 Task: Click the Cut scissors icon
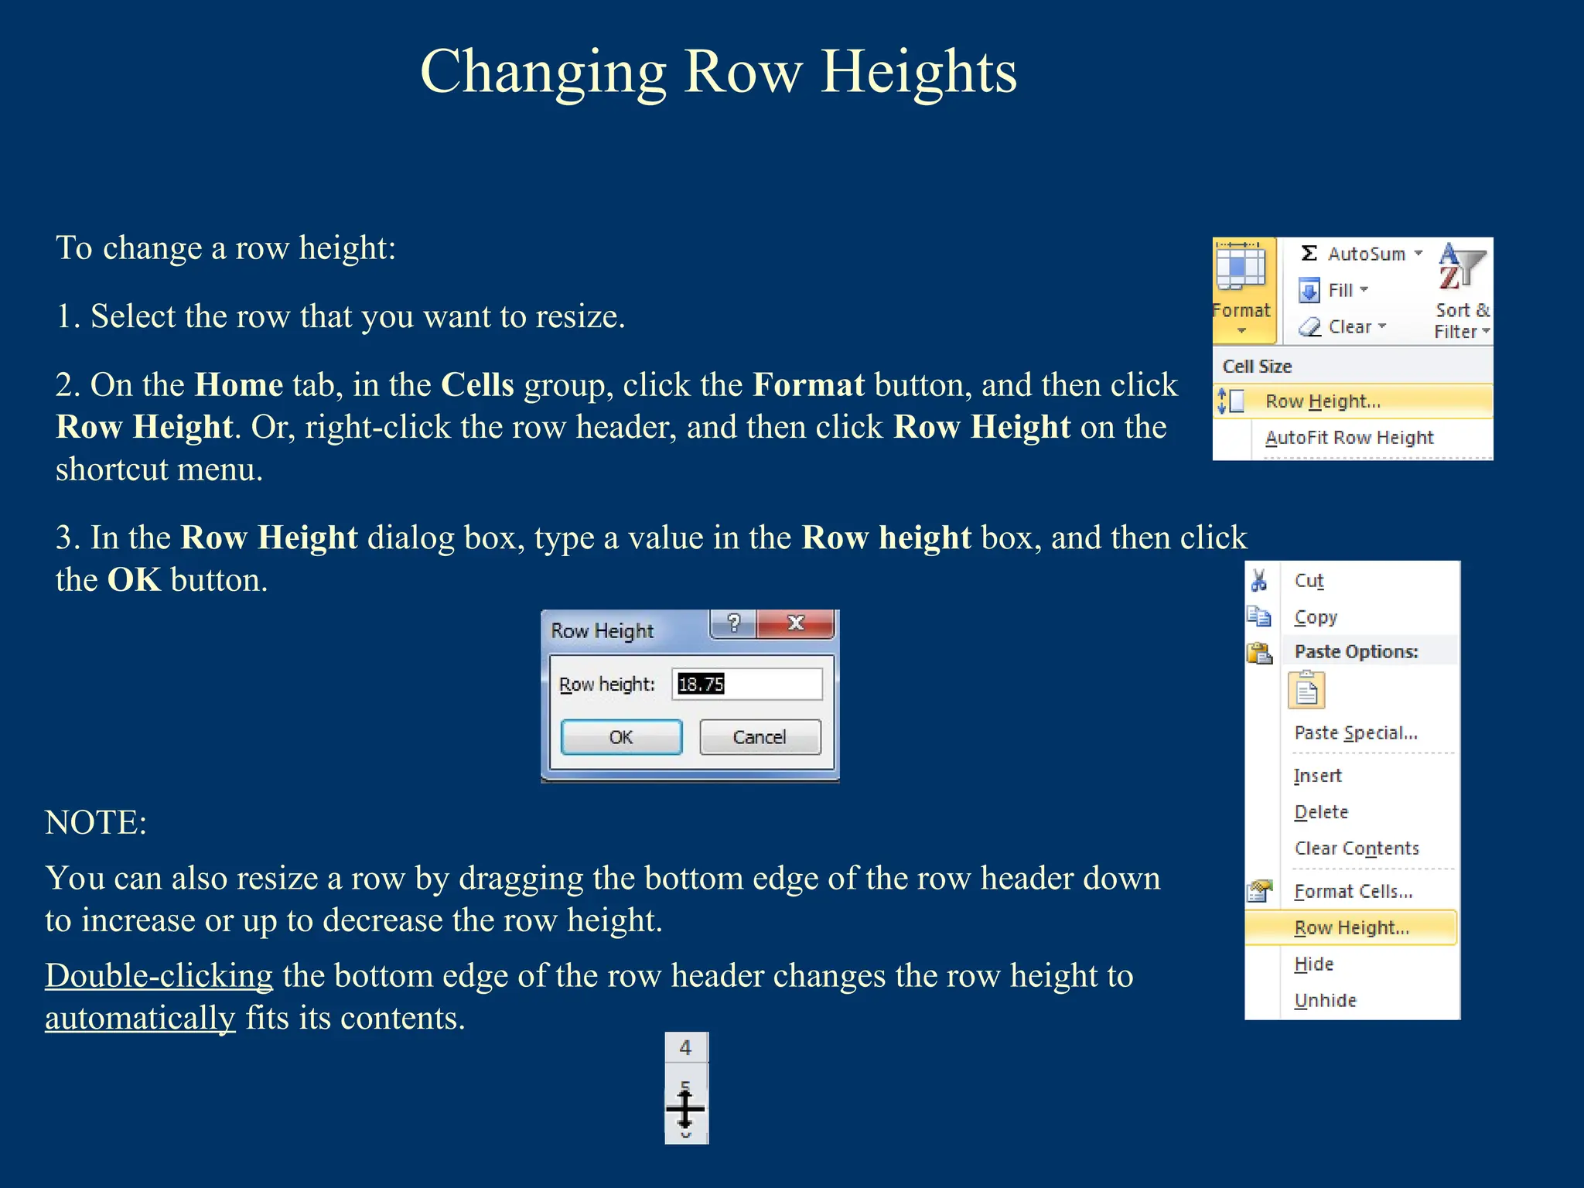tap(1259, 580)
